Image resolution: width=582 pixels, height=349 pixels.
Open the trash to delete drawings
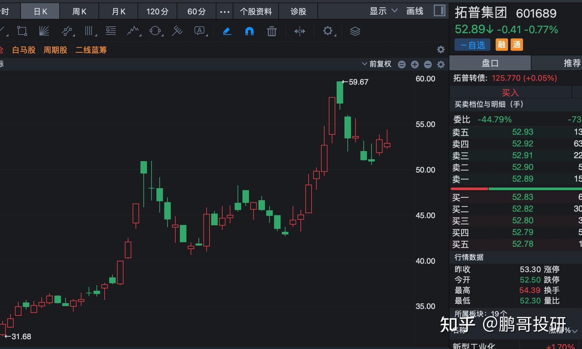[x=271, y=31]
